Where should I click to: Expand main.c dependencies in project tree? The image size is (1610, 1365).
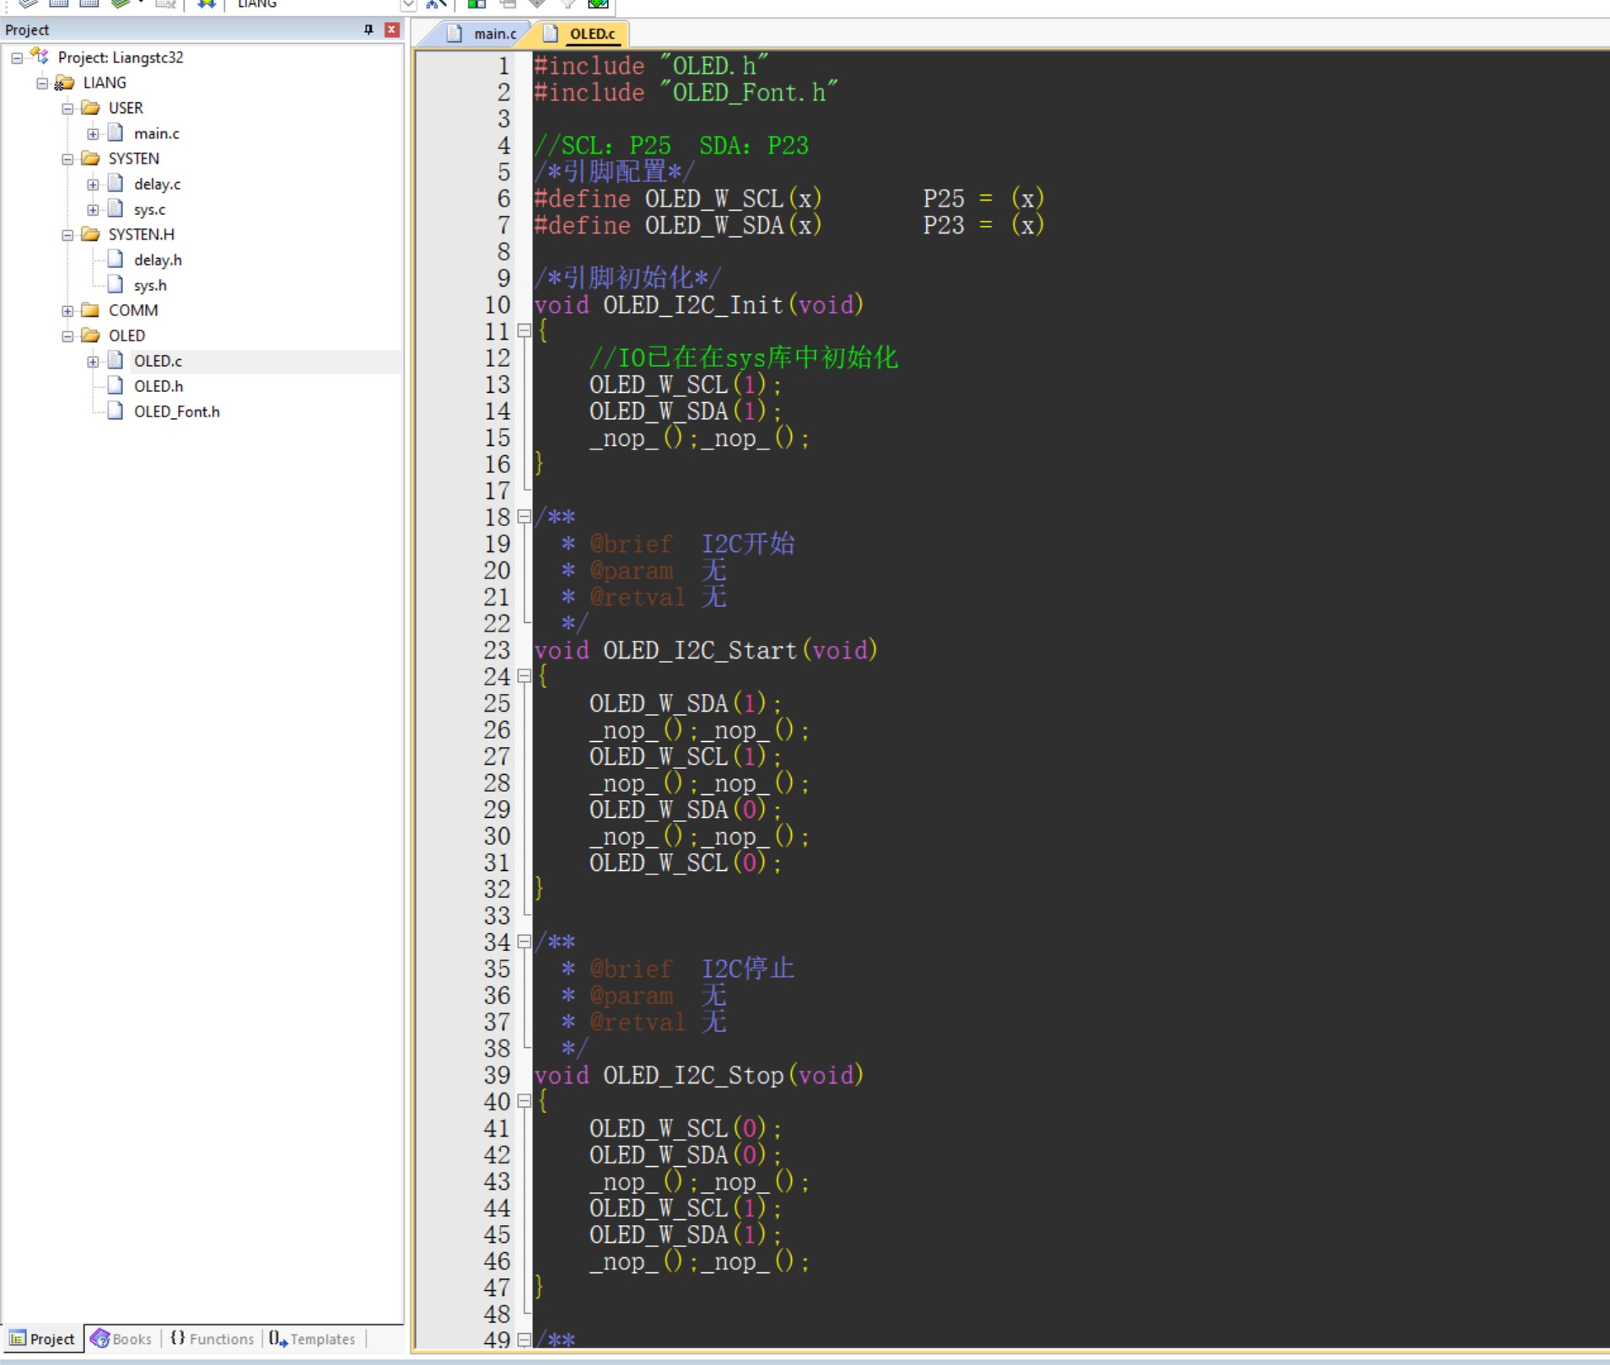pyautogui.click(x=93, y=134)
